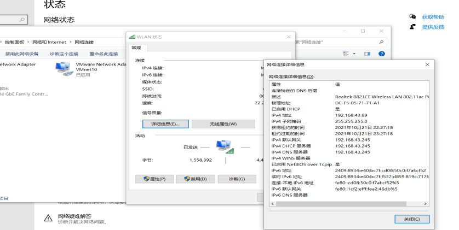
Task: Click 关闭(C) in the details dialog
Action: point(412,219)
